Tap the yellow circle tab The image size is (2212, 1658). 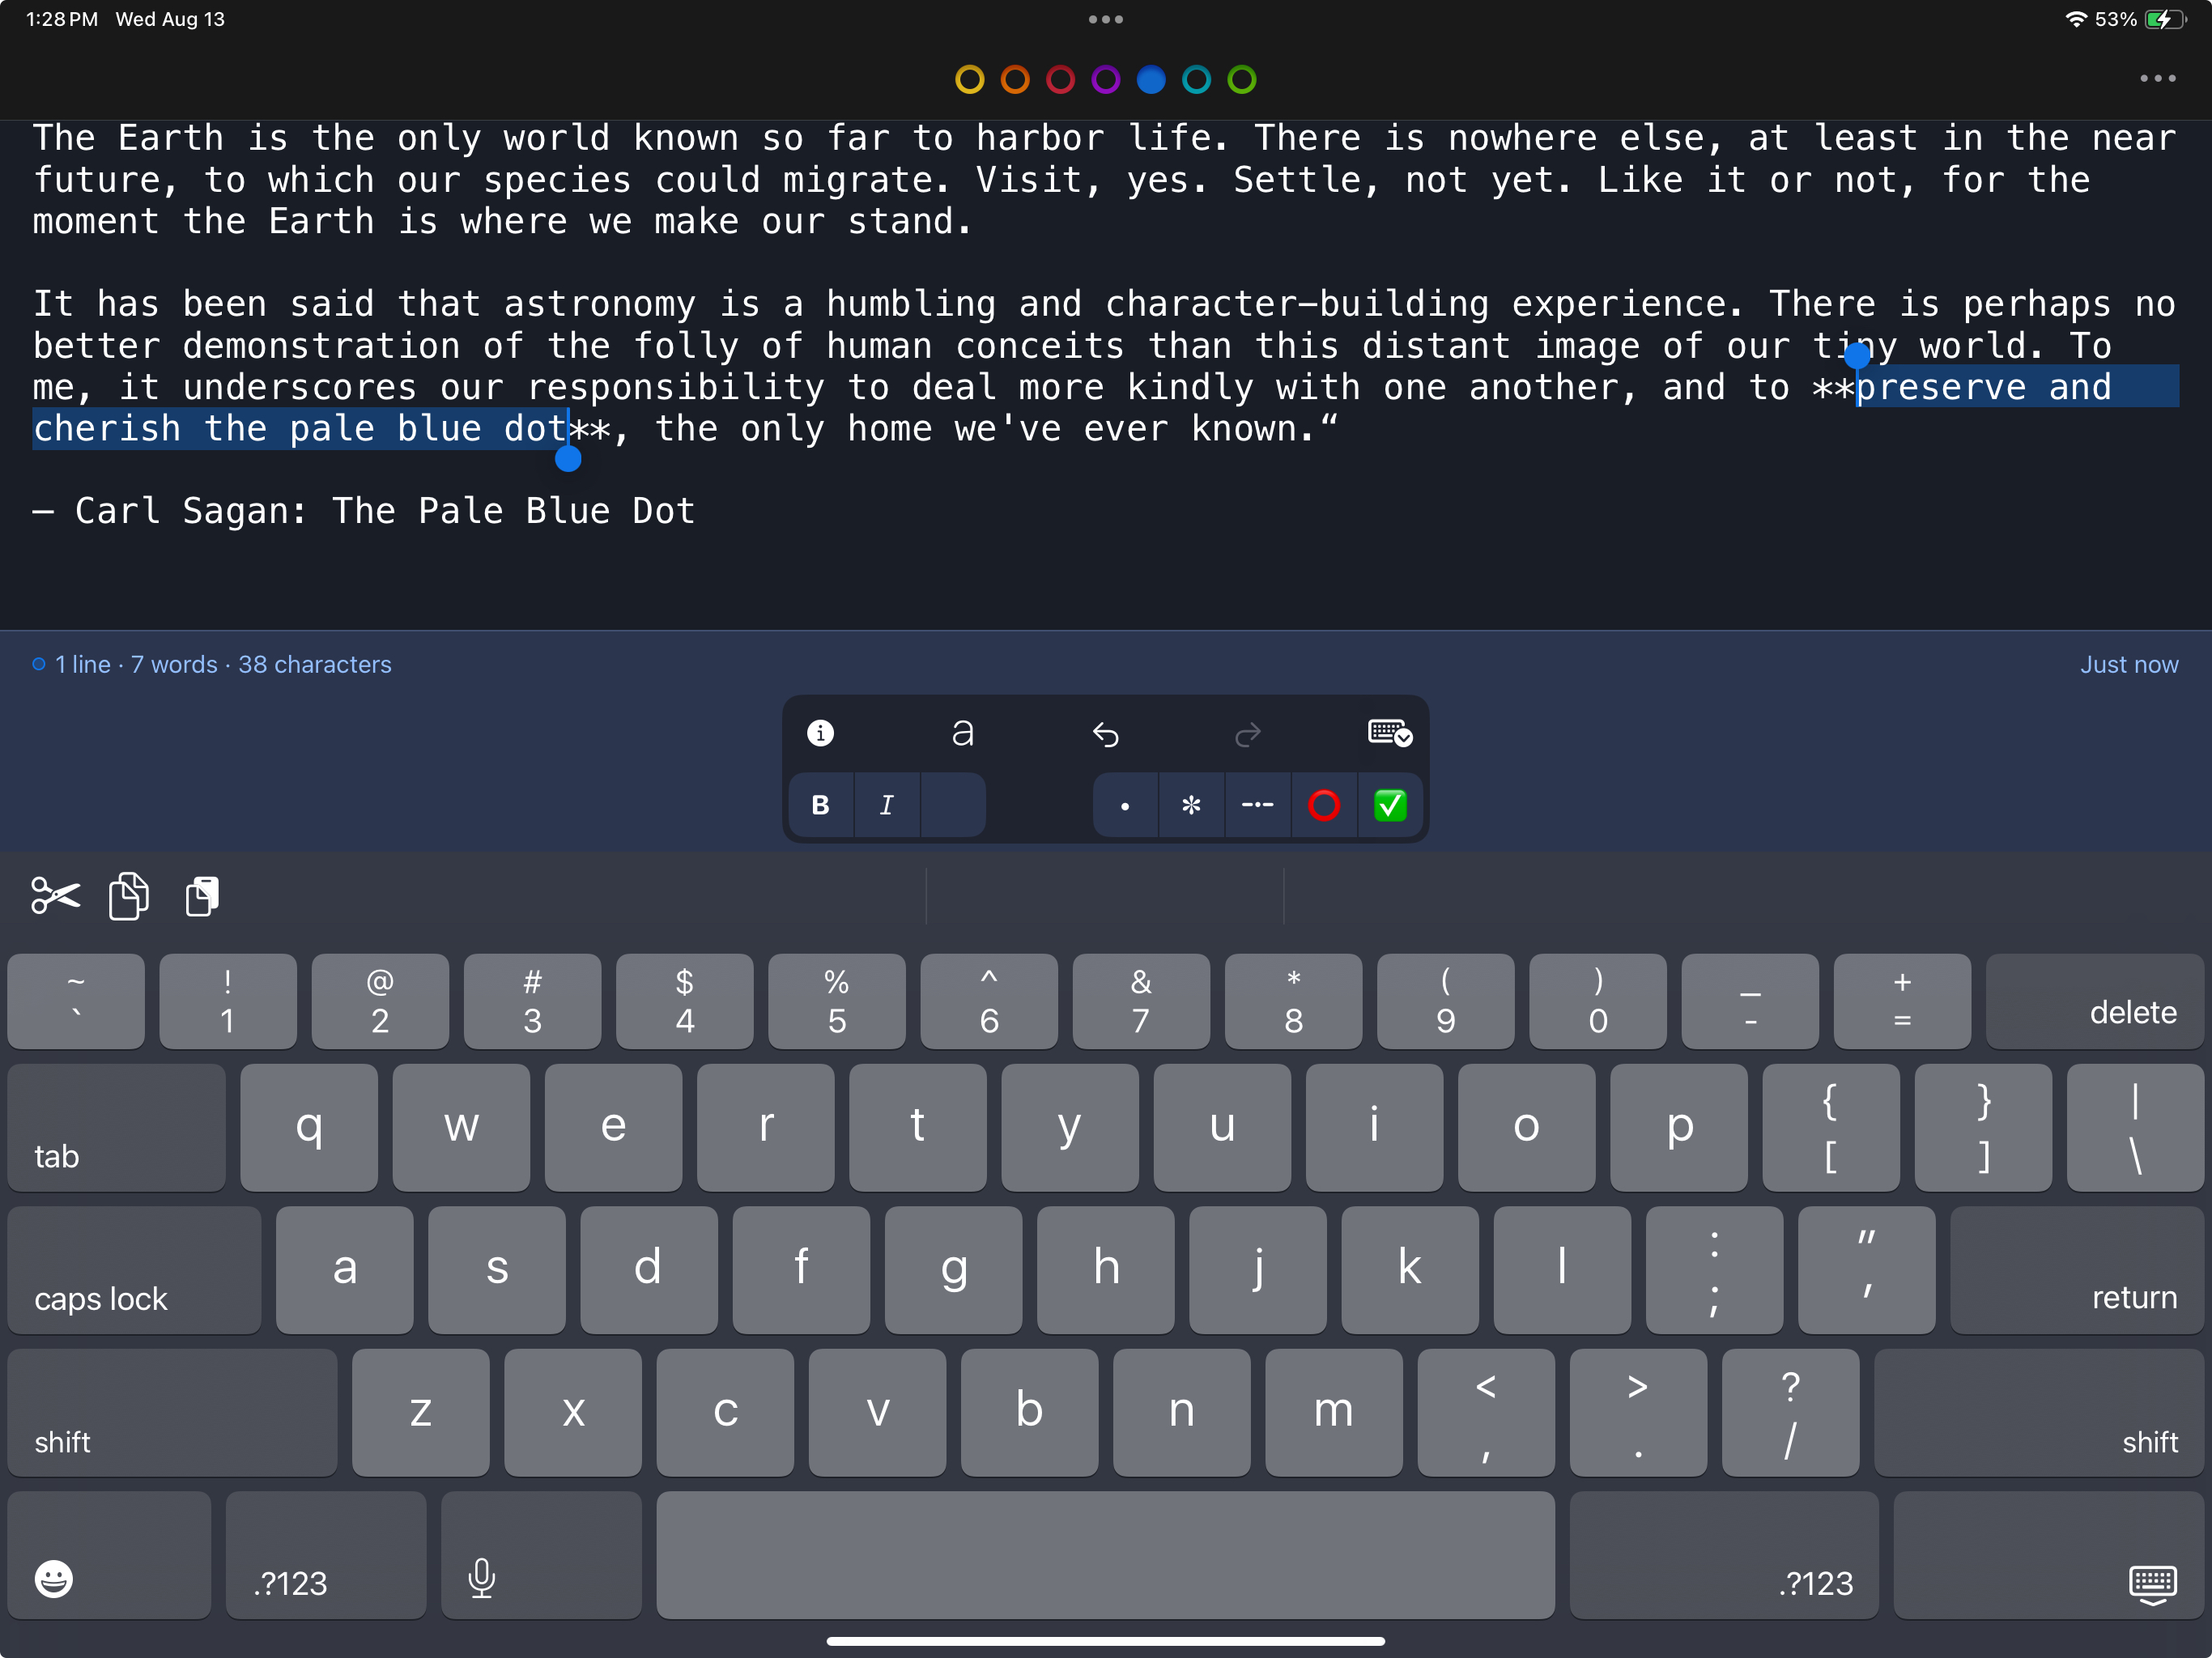(x=969, y=79)
